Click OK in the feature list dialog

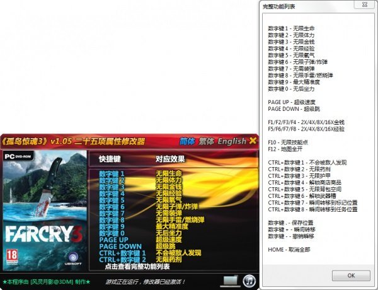point(351,275)
